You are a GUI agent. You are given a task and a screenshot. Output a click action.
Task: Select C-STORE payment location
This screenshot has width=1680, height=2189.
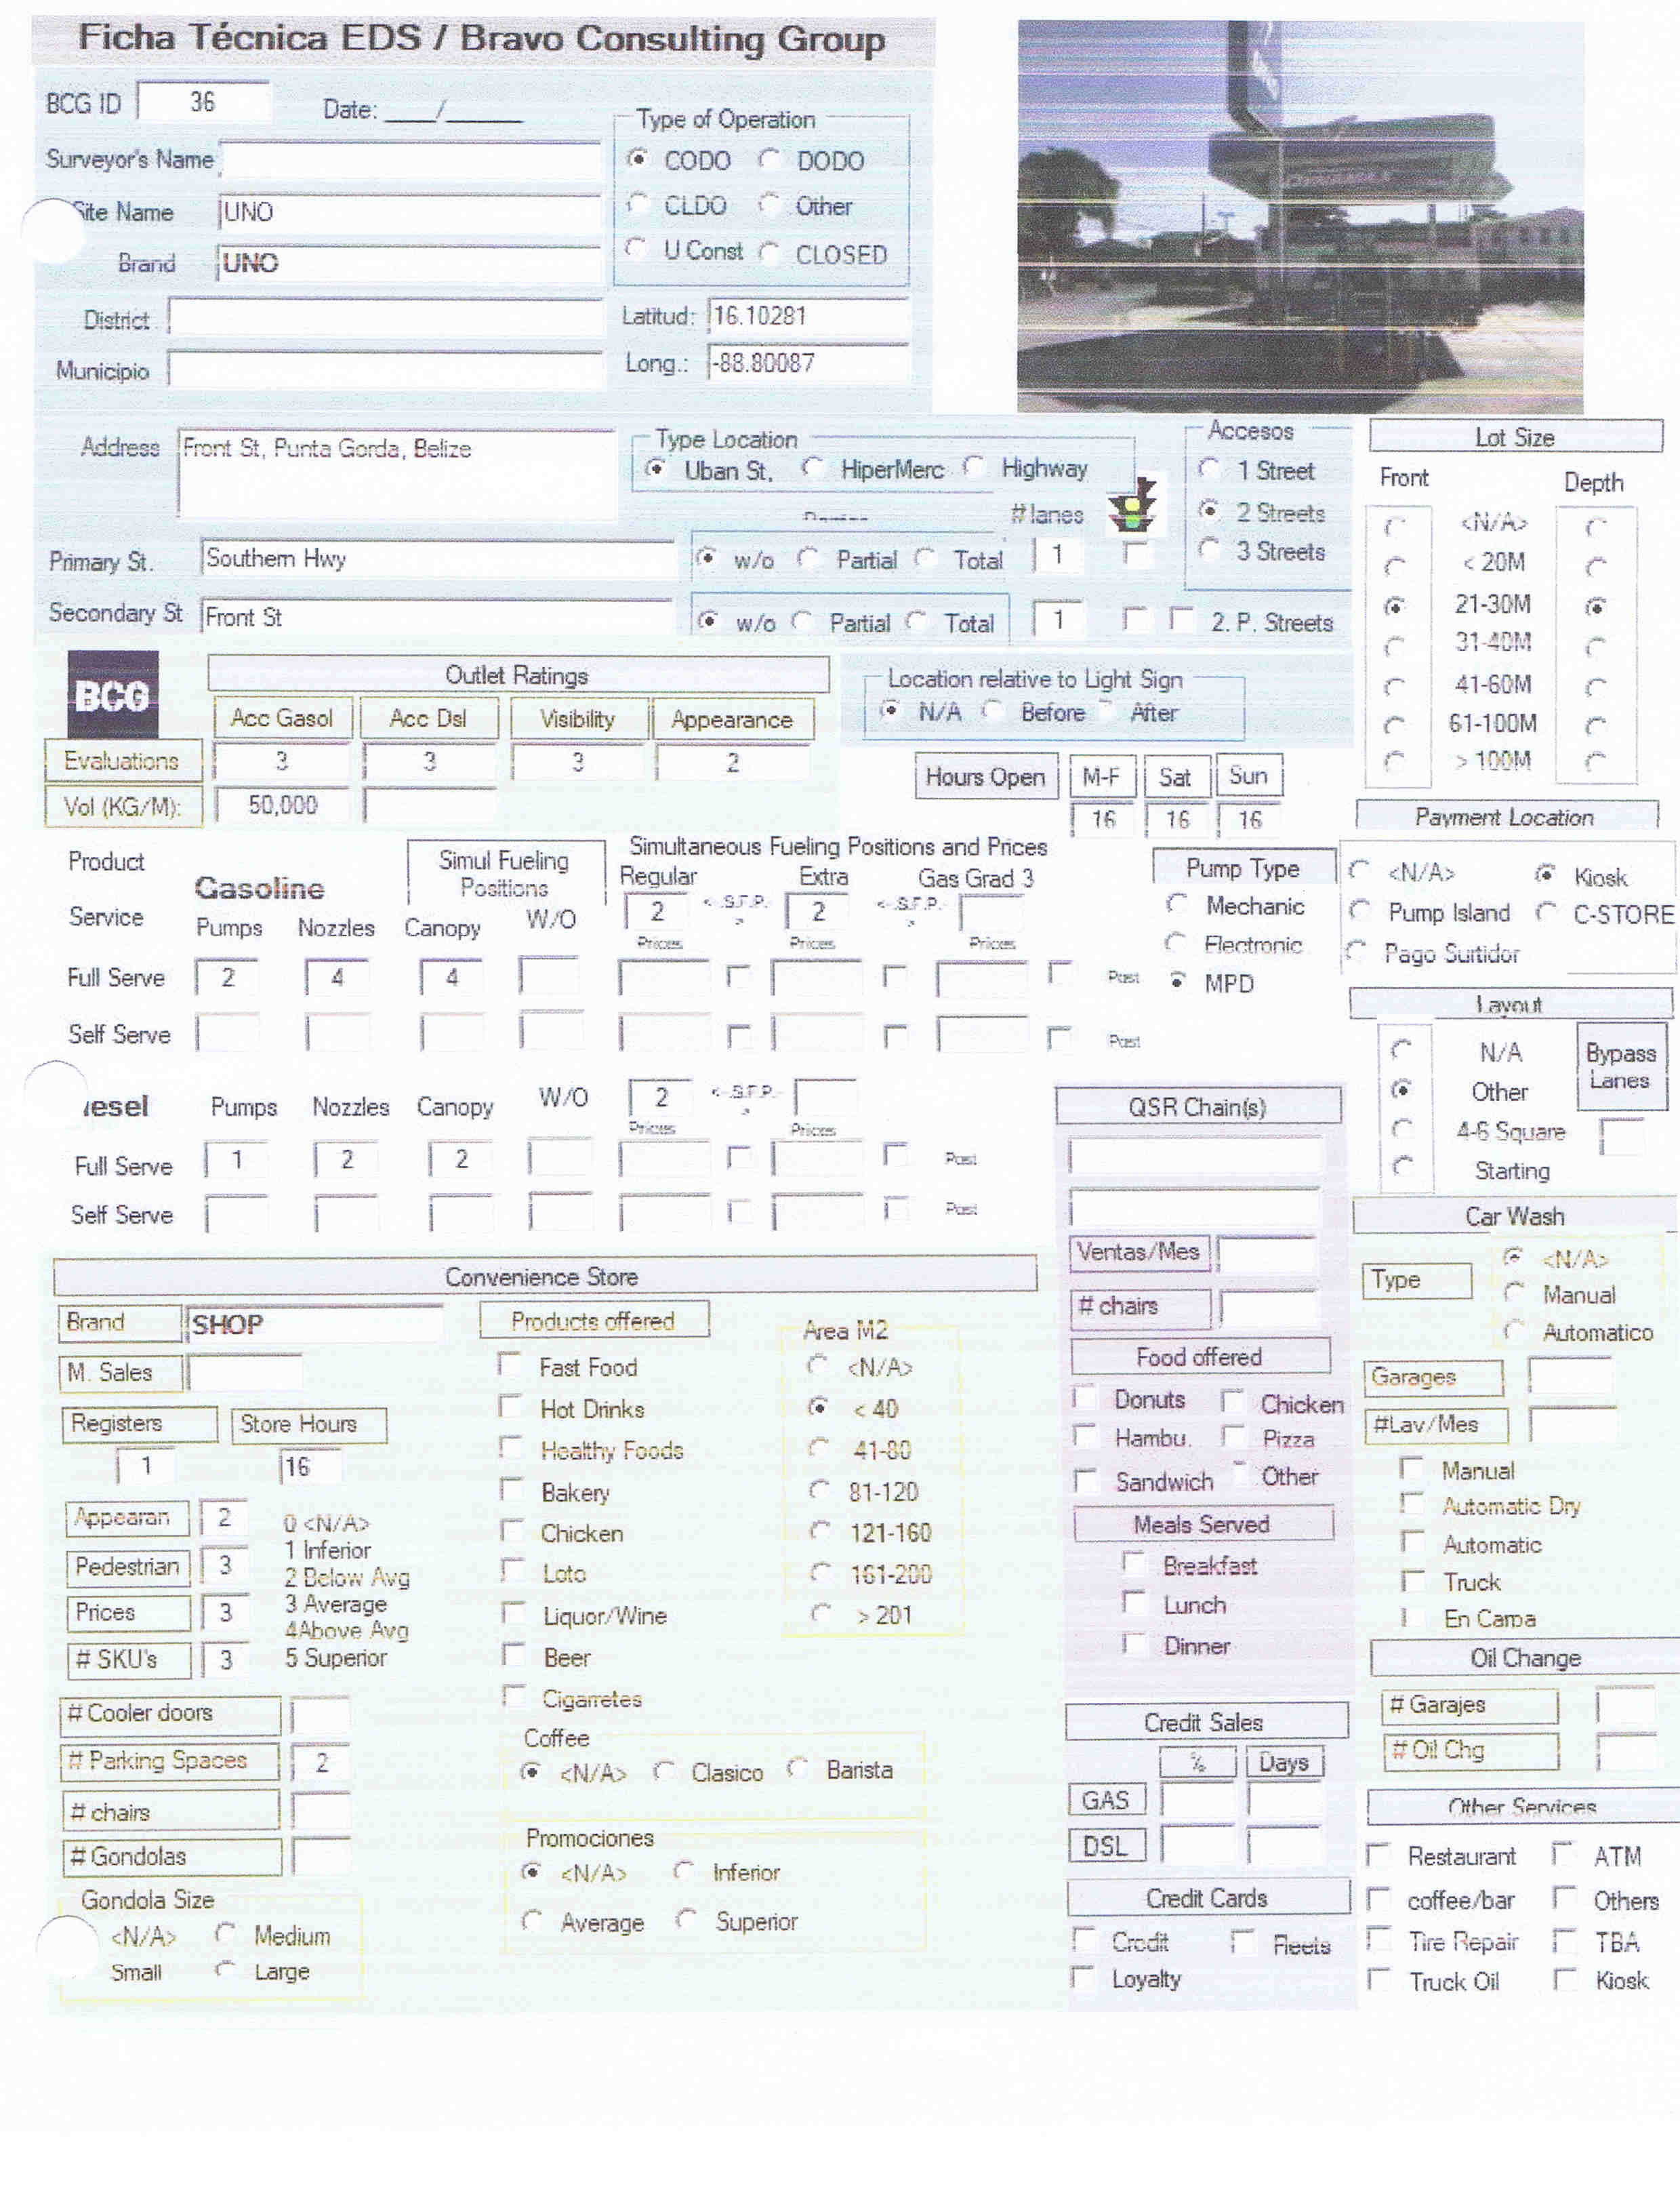coord(1546,912)
